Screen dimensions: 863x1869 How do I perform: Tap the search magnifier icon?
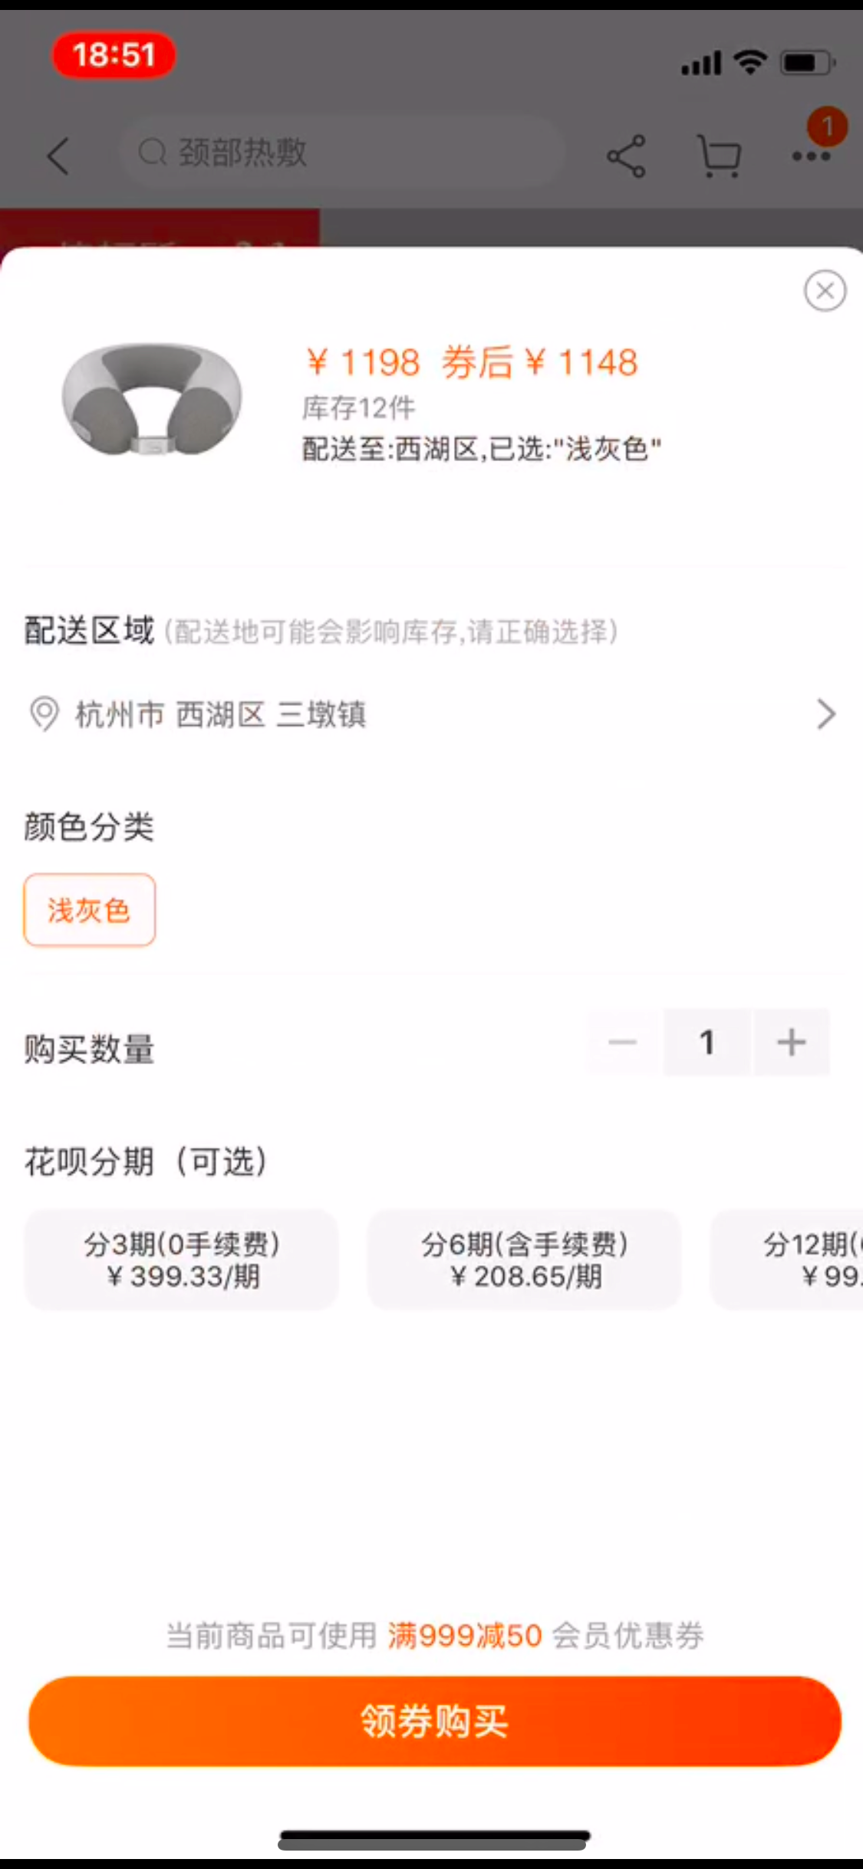(x=152, y=152)
